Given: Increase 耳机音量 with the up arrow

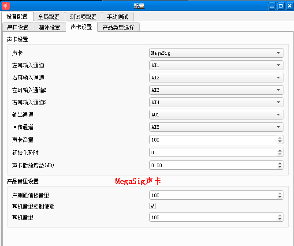Looking at the screenshot, I should tap(280, 216).
